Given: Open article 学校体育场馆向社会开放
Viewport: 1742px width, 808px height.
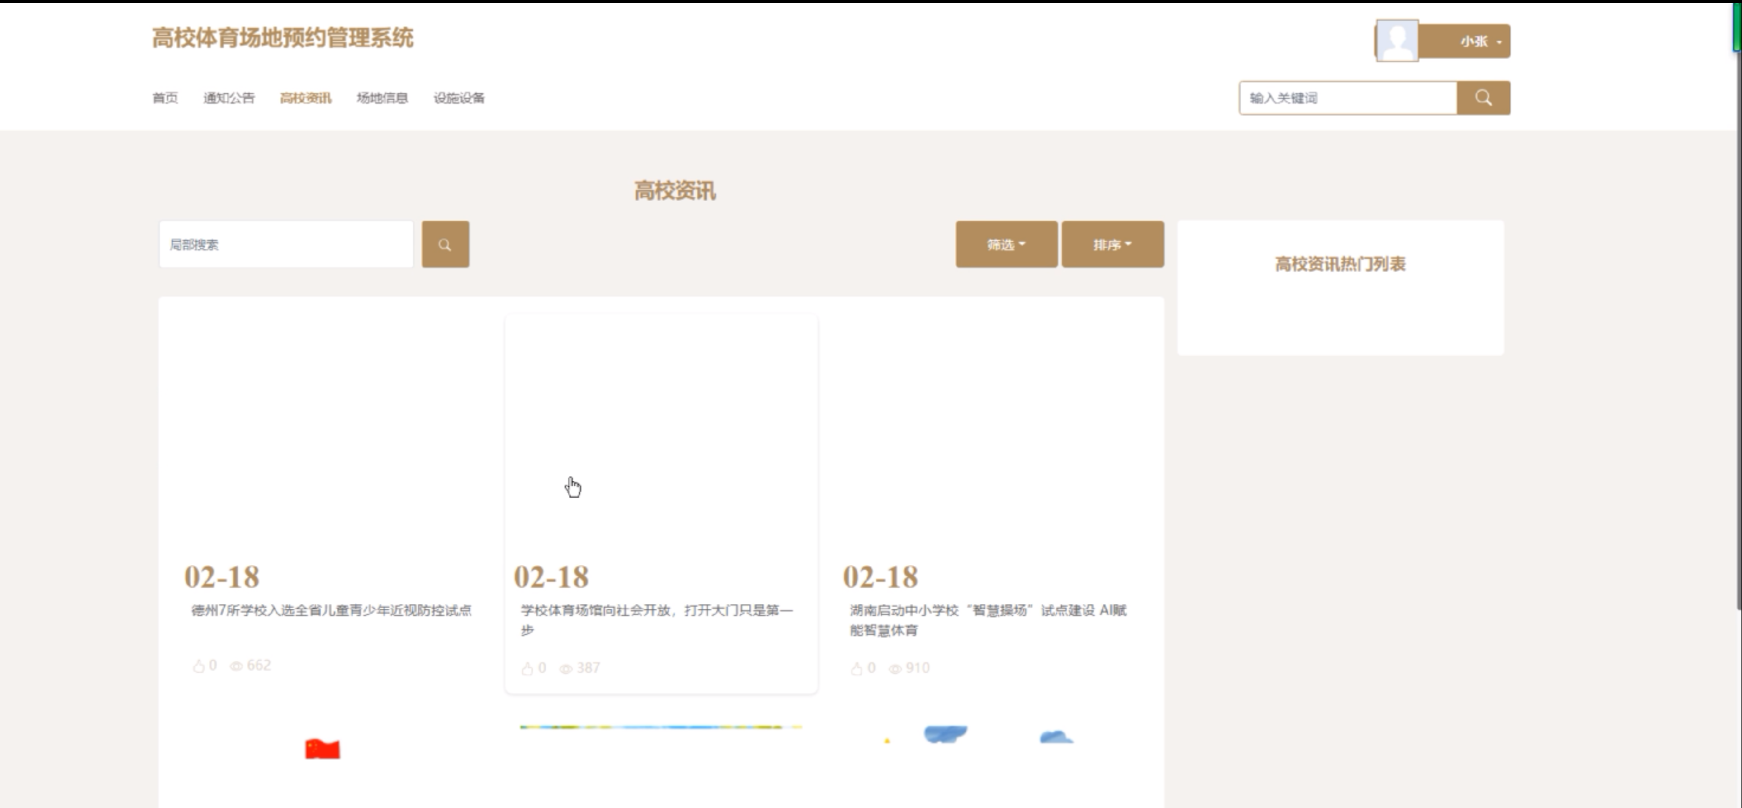Looking at the screenshot, I should click(x=656, y=610).
